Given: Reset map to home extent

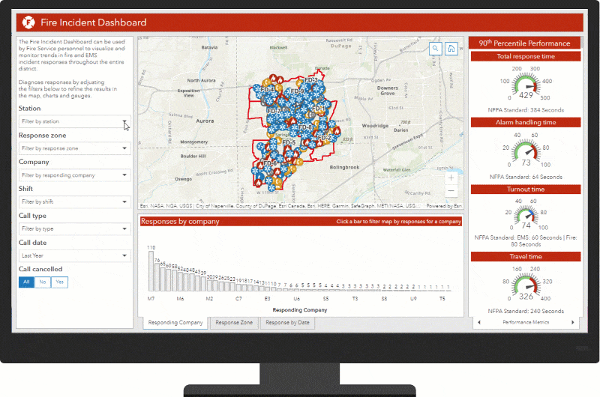Looking at the screenshot, I should click(451, 49).
